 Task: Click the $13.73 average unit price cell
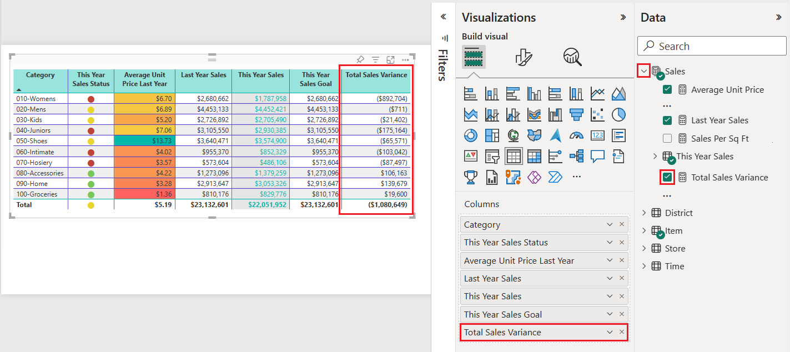click(x=144, y=141)
